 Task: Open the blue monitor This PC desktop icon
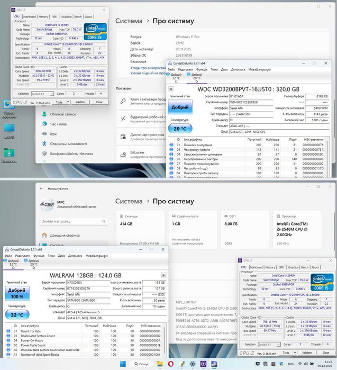[9, 129]
